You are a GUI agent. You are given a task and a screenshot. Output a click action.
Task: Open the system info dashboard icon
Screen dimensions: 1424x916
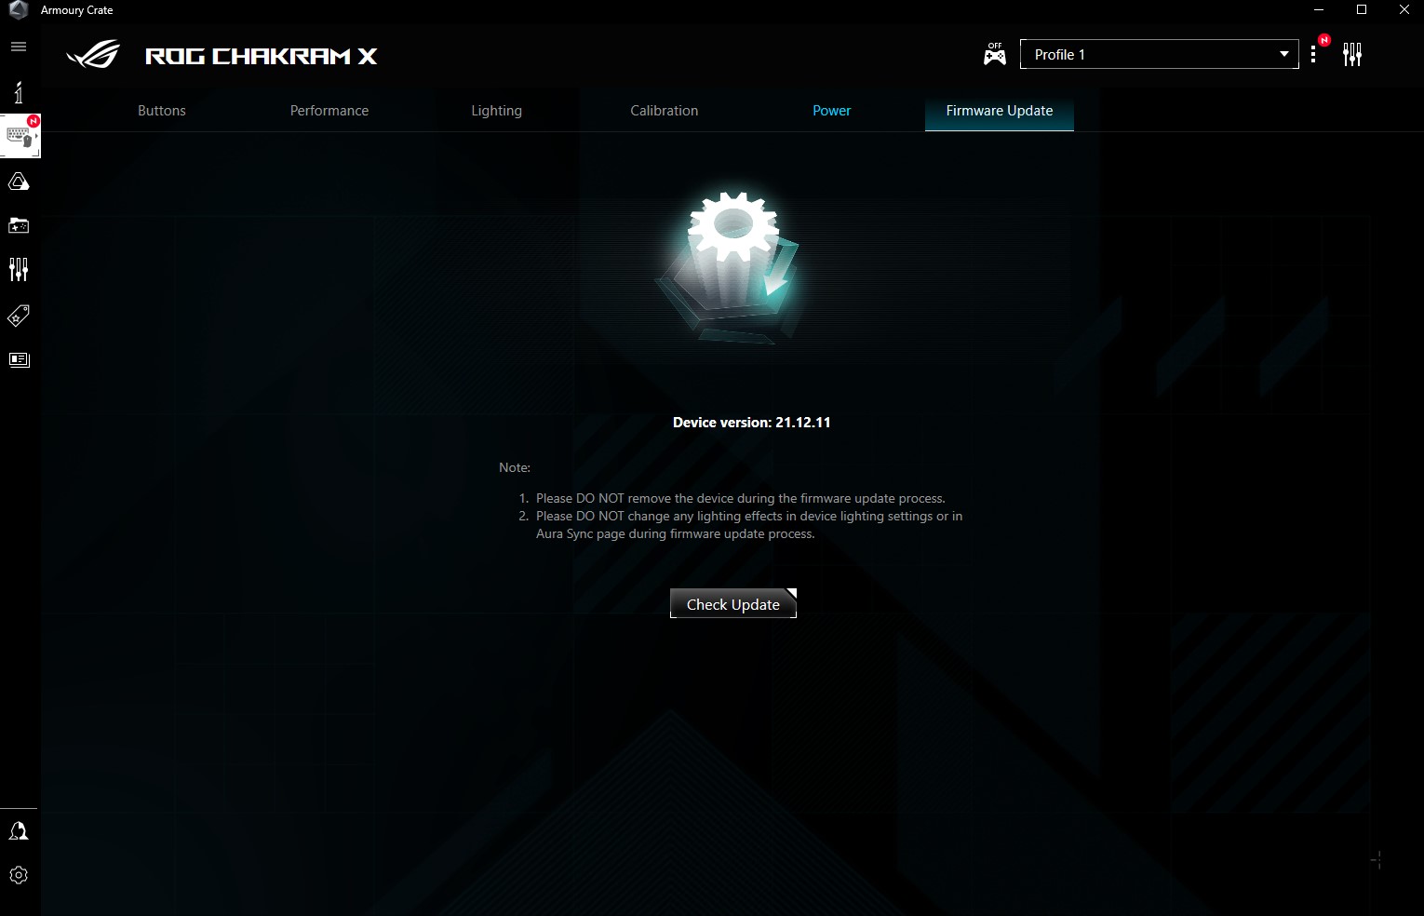tap(19, 91)
